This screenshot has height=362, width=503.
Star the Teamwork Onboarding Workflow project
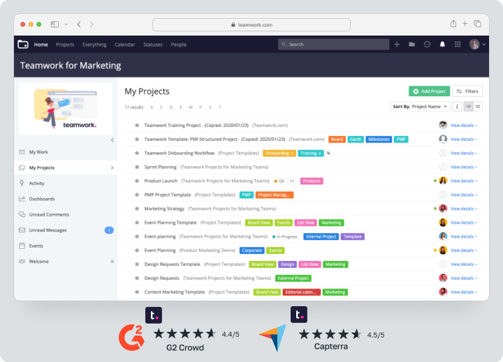pyautogui.click(x=137, y=153)
